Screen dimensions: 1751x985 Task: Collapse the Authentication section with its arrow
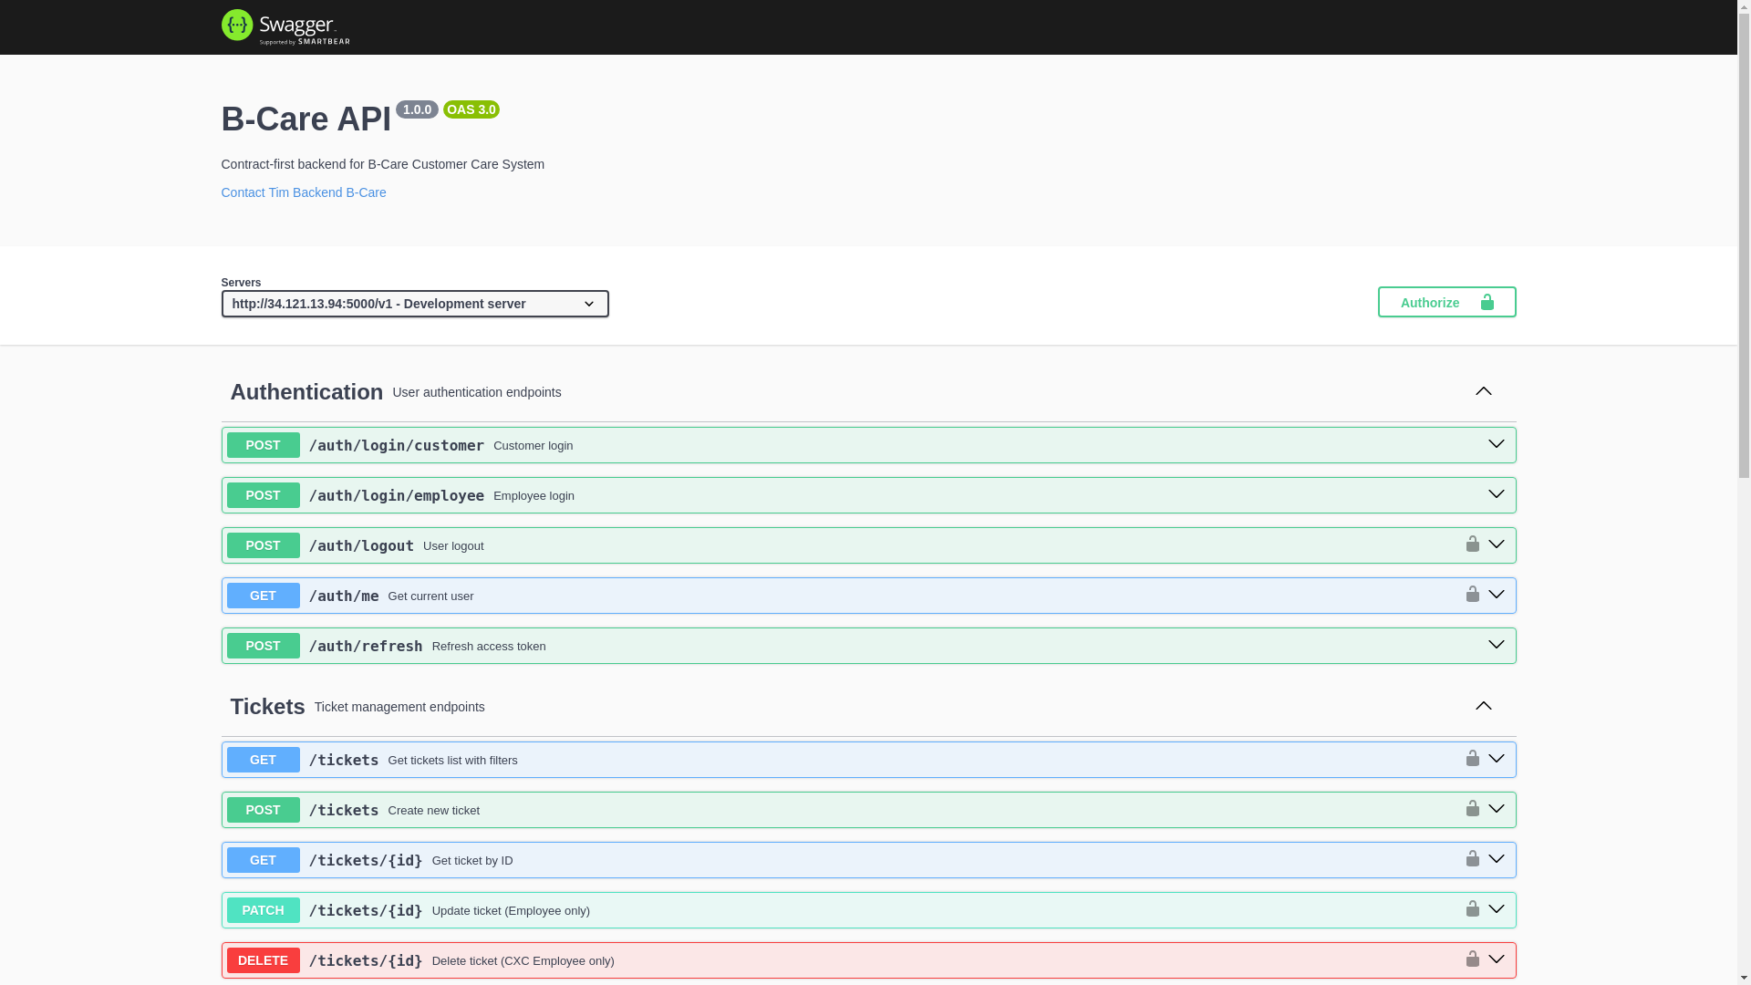(x=1484, y=391)
